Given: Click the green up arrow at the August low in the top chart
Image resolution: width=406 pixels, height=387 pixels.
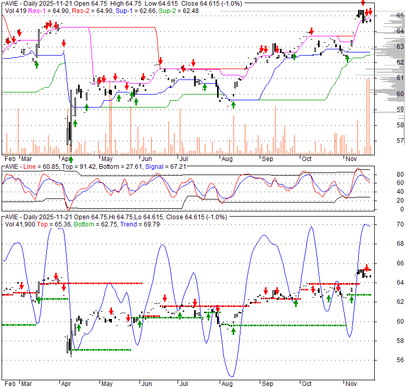Looking at the screenshot, I should coord(233,104).
